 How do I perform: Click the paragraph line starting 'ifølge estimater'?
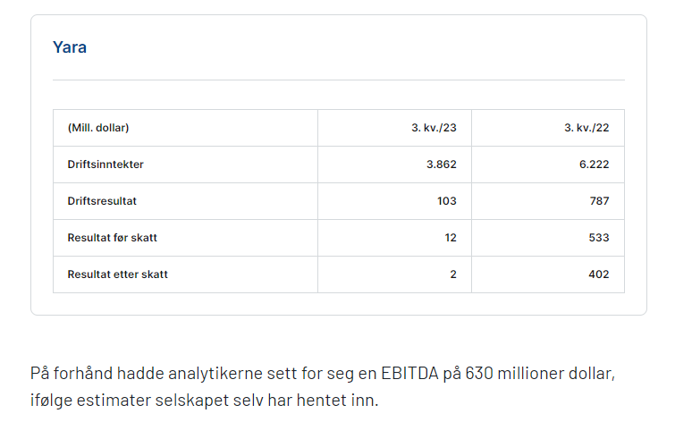pos(204,401)
